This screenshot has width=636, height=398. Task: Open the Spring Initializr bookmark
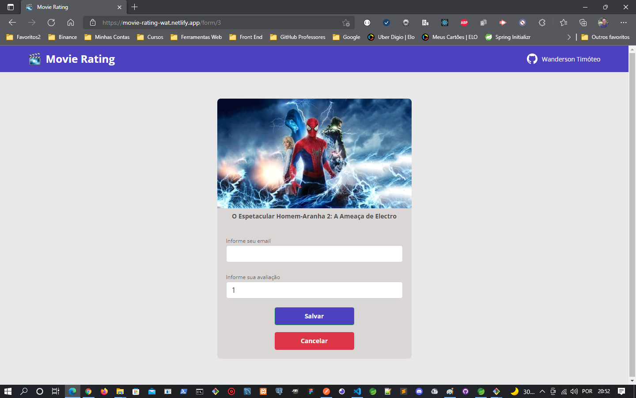[508, 37]
